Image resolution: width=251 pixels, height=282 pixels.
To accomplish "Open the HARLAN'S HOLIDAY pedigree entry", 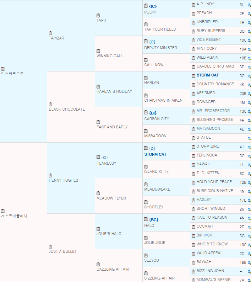I will 114,91.
